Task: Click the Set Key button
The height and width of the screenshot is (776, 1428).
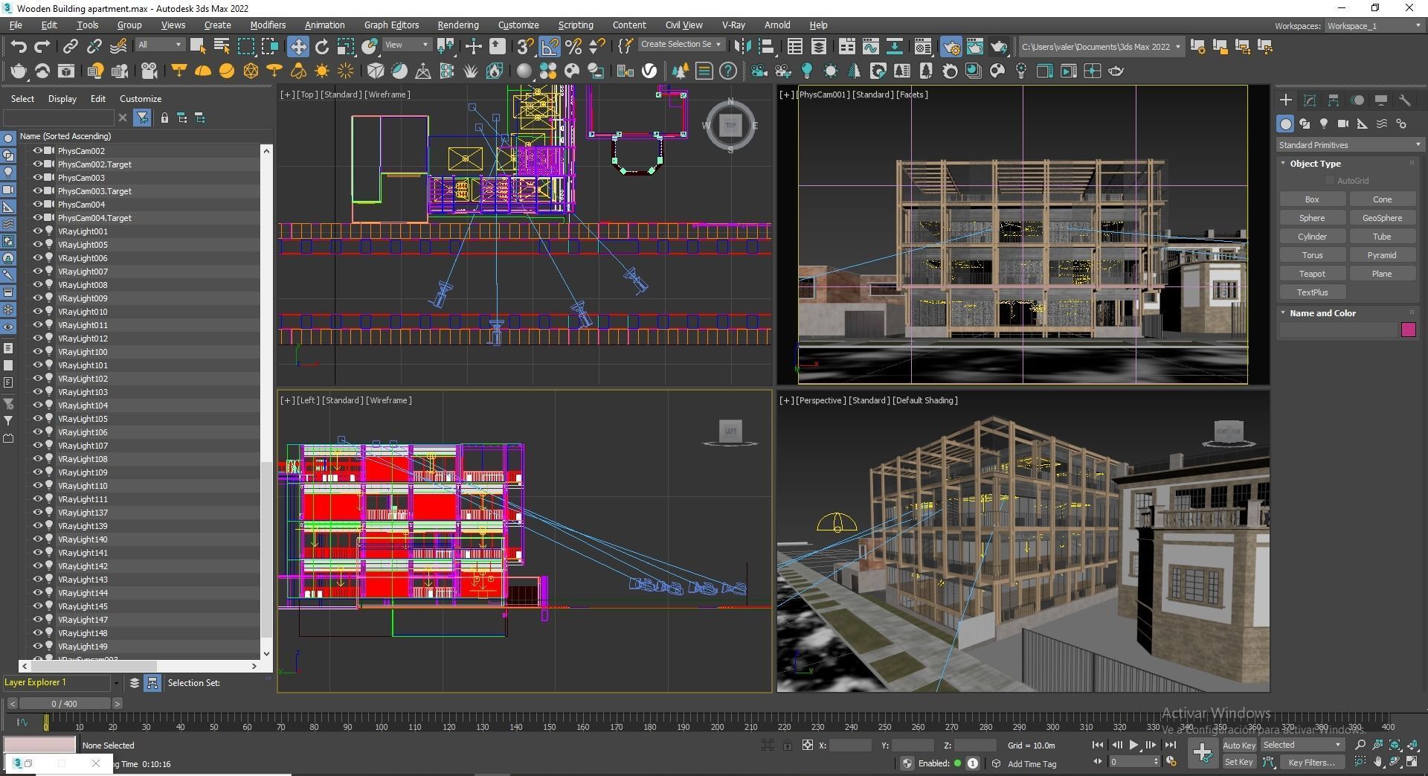Action: pos(1239,762)
